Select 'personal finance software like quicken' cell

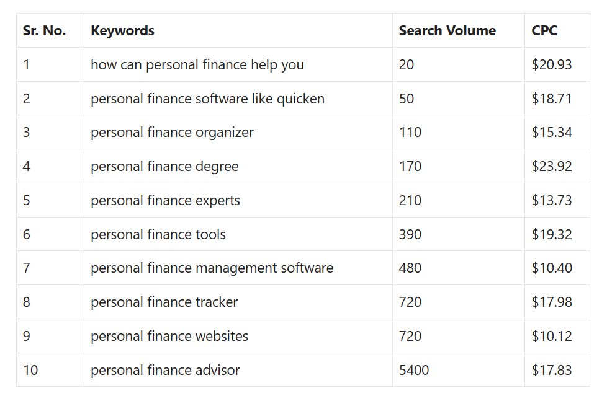pos(207,99)
